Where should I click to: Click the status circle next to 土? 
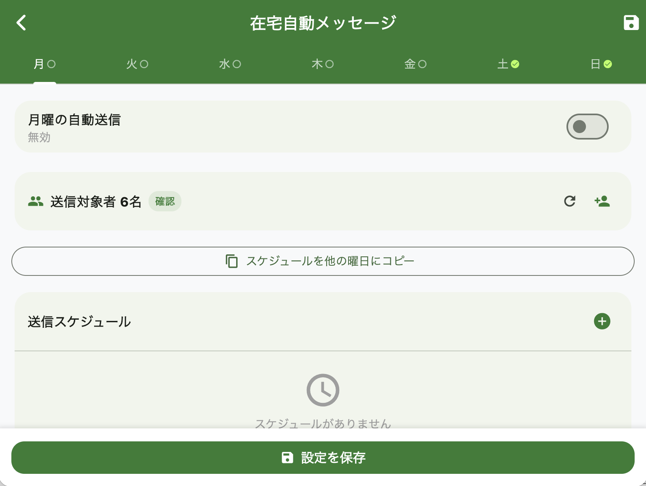pyautogui.click(x=515, y=63)
